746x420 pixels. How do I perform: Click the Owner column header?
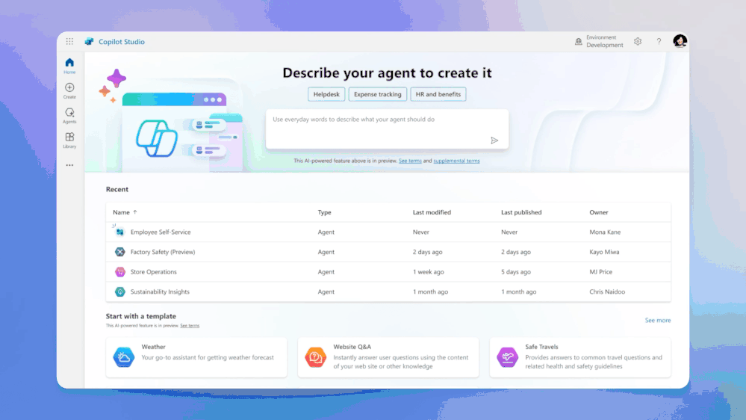[598, 212]
